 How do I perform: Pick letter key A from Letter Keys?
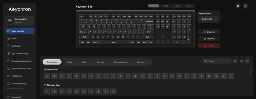[x=47, y=76]
